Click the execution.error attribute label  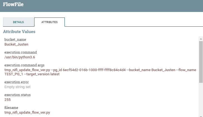pyautogui.click(x=16, y=82)
